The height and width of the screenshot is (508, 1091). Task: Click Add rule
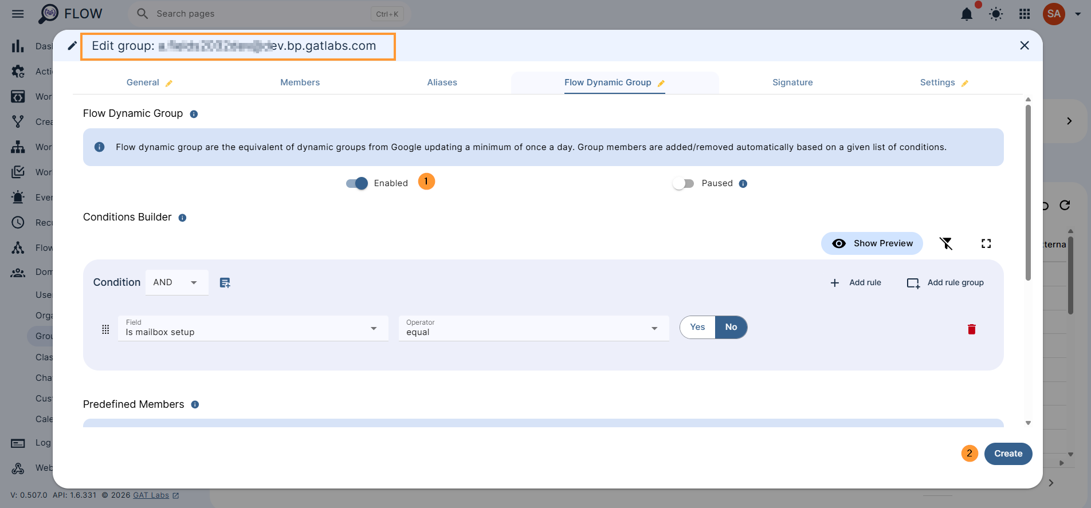point(856,282)
